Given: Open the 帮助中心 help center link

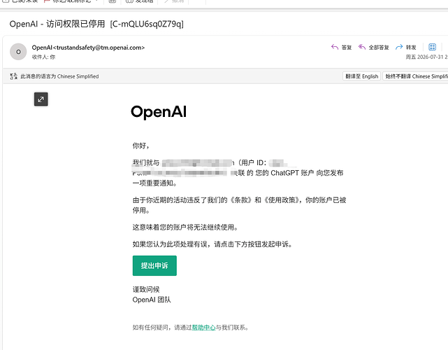Looking at the screenshot, I should (203, 328).
